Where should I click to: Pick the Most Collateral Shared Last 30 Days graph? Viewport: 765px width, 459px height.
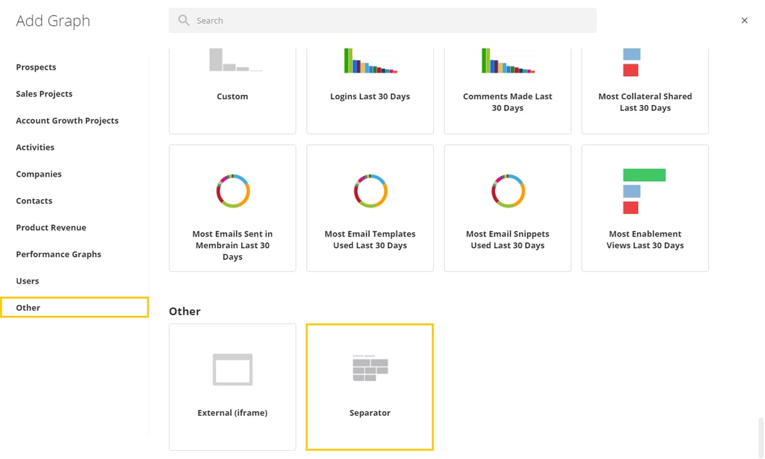(x=644, y=84)
